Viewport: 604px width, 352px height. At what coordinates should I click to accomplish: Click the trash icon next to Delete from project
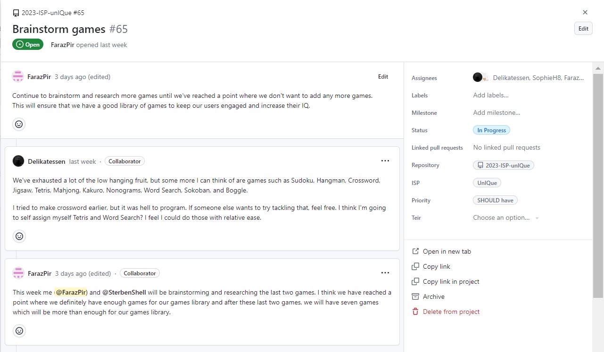[416, 311]
